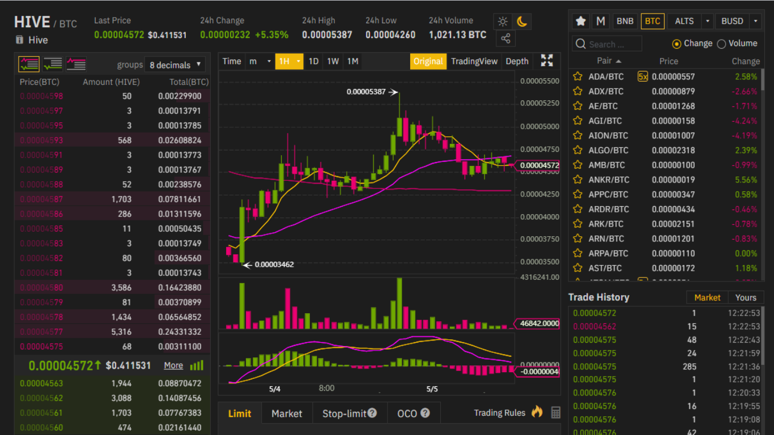Click the Time chart button
The image size is (774, 435).
coord(232,61)
